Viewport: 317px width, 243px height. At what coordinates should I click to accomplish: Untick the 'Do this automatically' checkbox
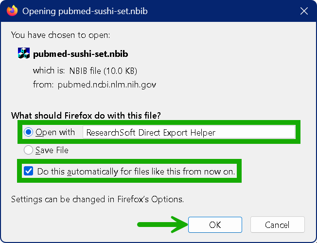(x=28, y=171)
